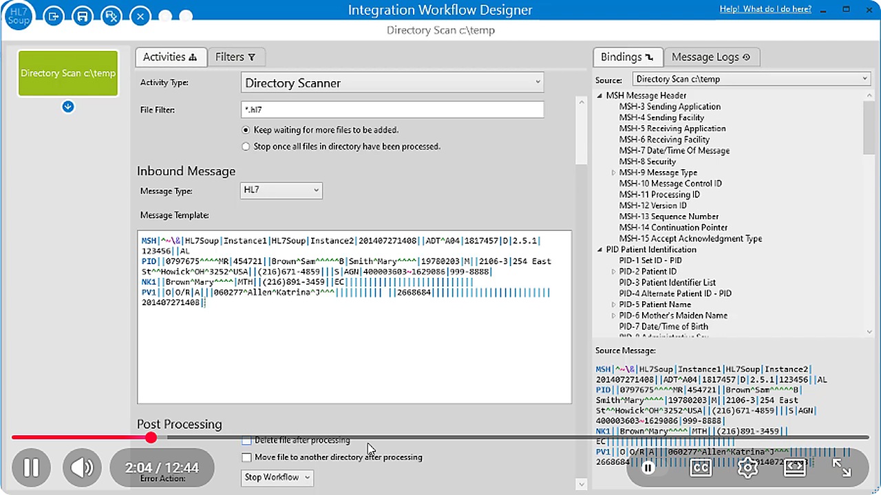Click the circular X cancel icon

[x=140, y=16]
